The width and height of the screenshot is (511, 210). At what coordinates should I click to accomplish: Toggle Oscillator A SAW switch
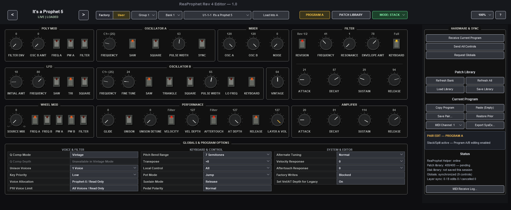tap(133, 44)
